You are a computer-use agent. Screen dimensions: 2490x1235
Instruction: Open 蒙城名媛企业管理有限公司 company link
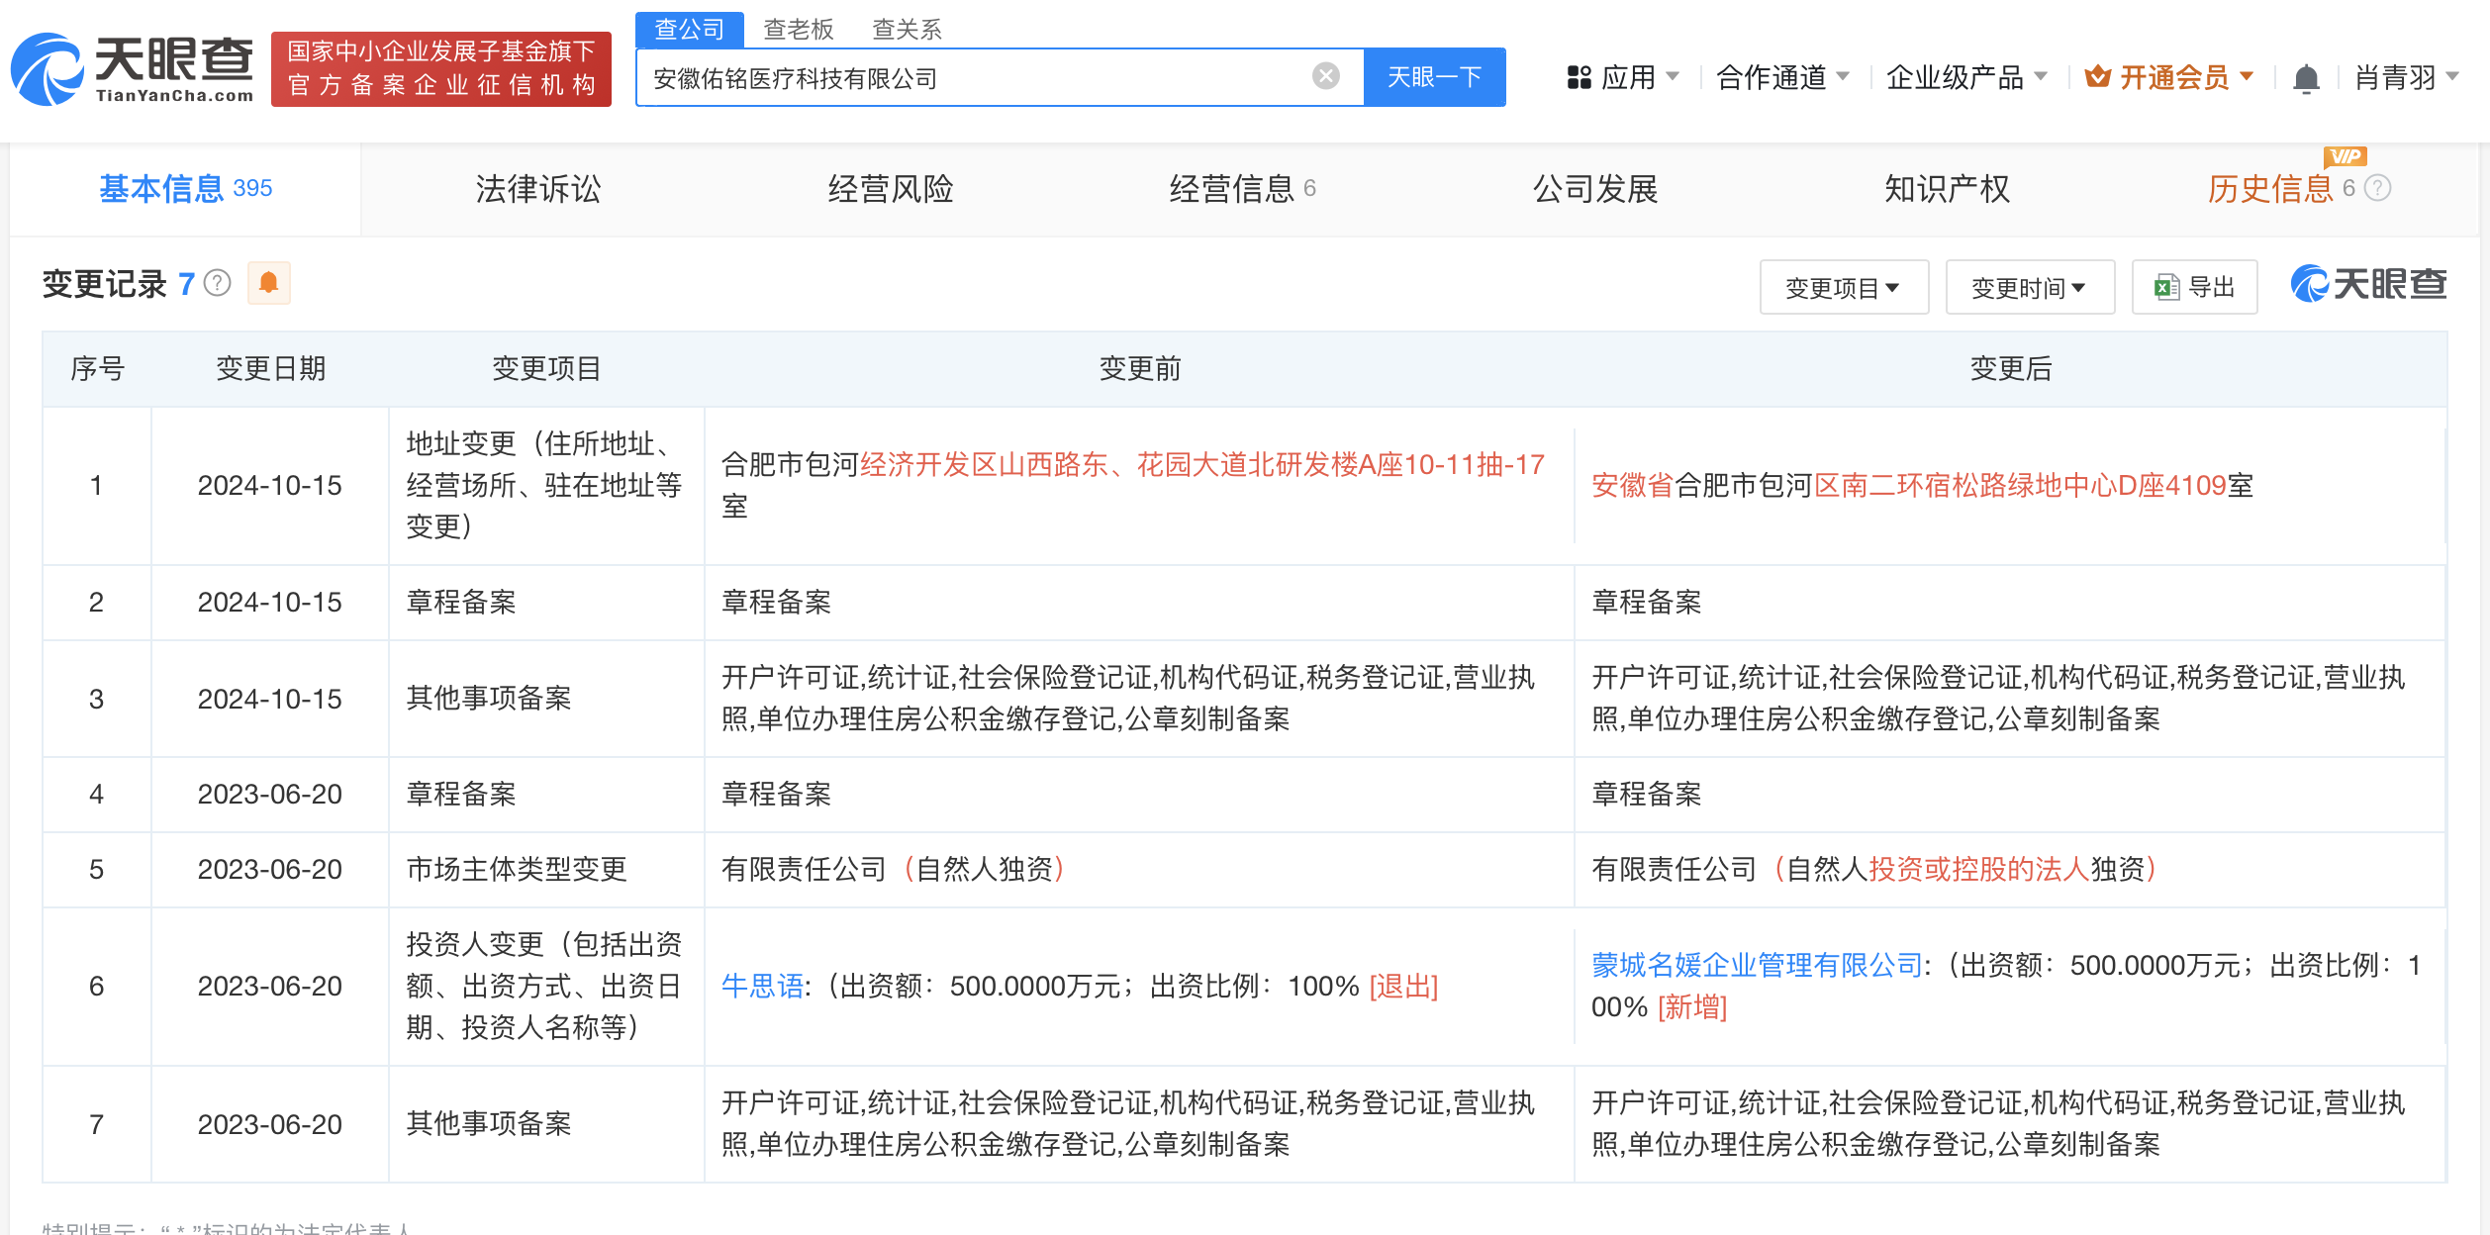click(x=1757, y=965)
